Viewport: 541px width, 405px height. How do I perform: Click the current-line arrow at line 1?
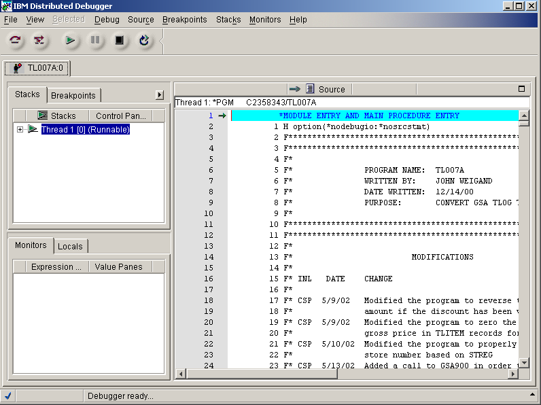222,116
